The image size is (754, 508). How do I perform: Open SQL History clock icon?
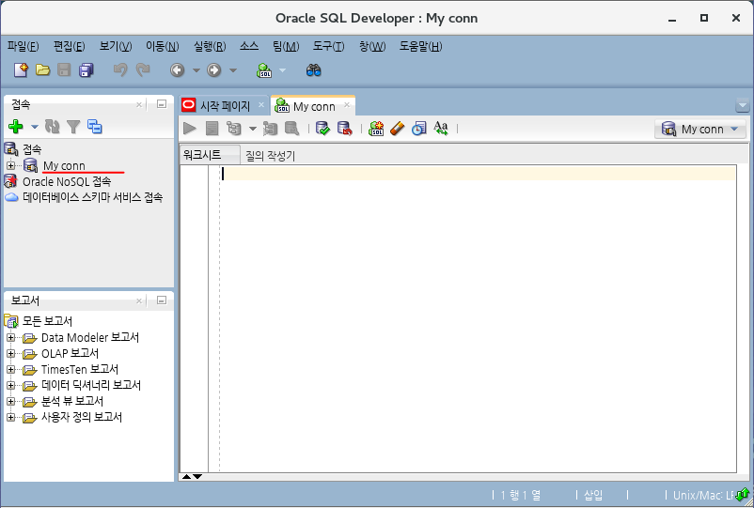pos(418,129)
